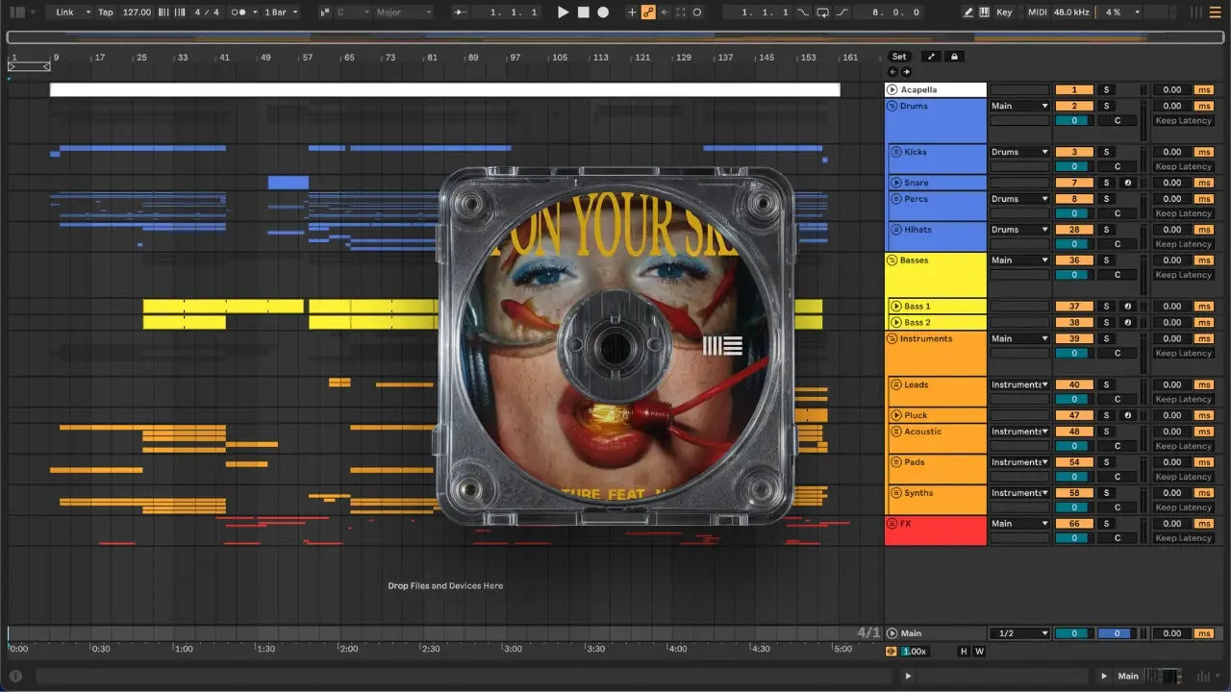The height and width of the screenshot is (692, 1231).
Task: Click the 4 / 4 time signature field
Action: (x=208, y=12)
